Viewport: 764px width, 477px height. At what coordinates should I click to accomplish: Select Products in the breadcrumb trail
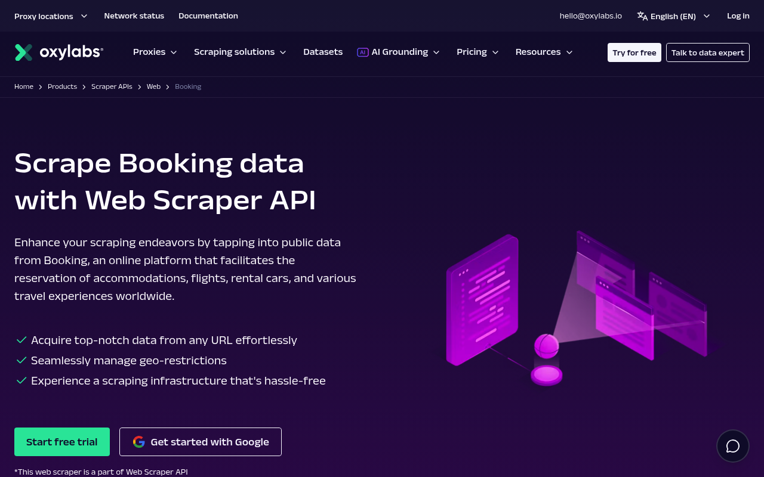click(x=63, y=86)
